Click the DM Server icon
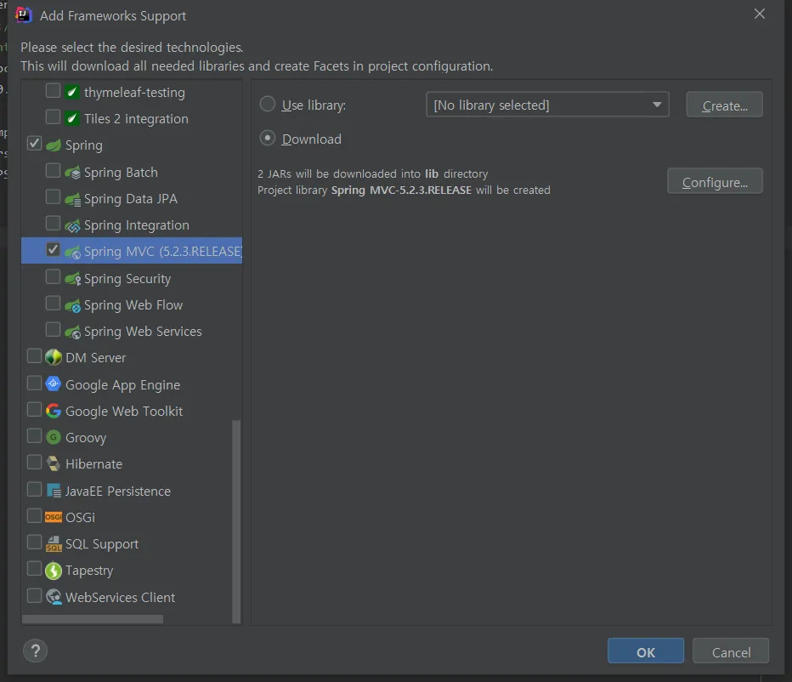Screen dimensions: 792x682 point(54,357)
